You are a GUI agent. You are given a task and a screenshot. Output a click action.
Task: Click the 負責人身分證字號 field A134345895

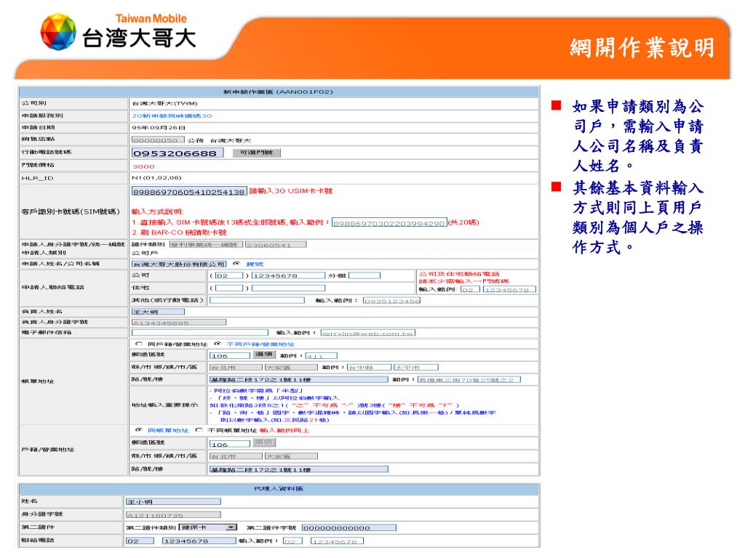(x=179, y=322)
